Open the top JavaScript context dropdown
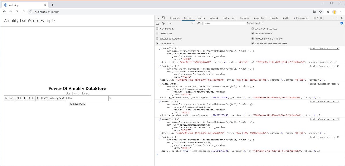345x166 pixels. (181, 23)
